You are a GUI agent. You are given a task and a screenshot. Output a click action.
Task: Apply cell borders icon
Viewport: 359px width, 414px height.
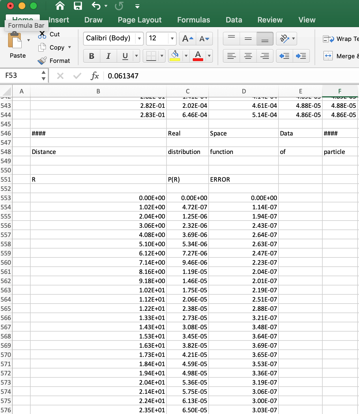click(x=151, y=56)
